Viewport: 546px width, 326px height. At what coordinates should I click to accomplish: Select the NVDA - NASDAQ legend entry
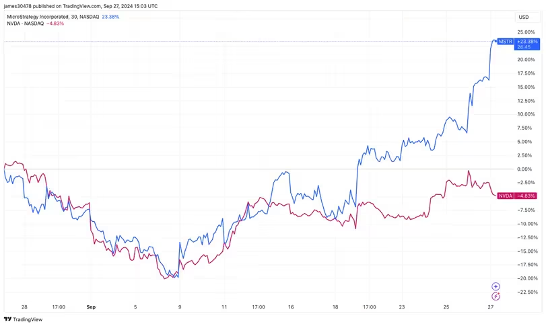tap(26, 24)
